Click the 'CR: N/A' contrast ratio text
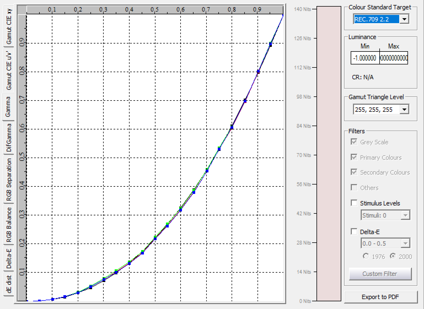The image size is (424, 309). click(363, 77)
